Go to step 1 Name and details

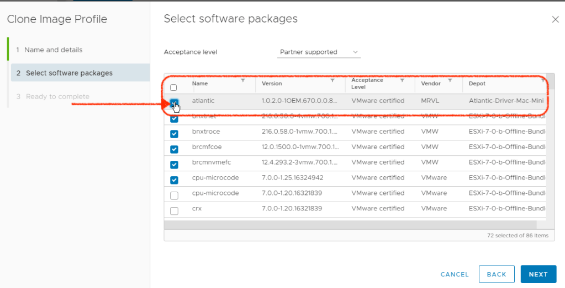tap(53, 50)
